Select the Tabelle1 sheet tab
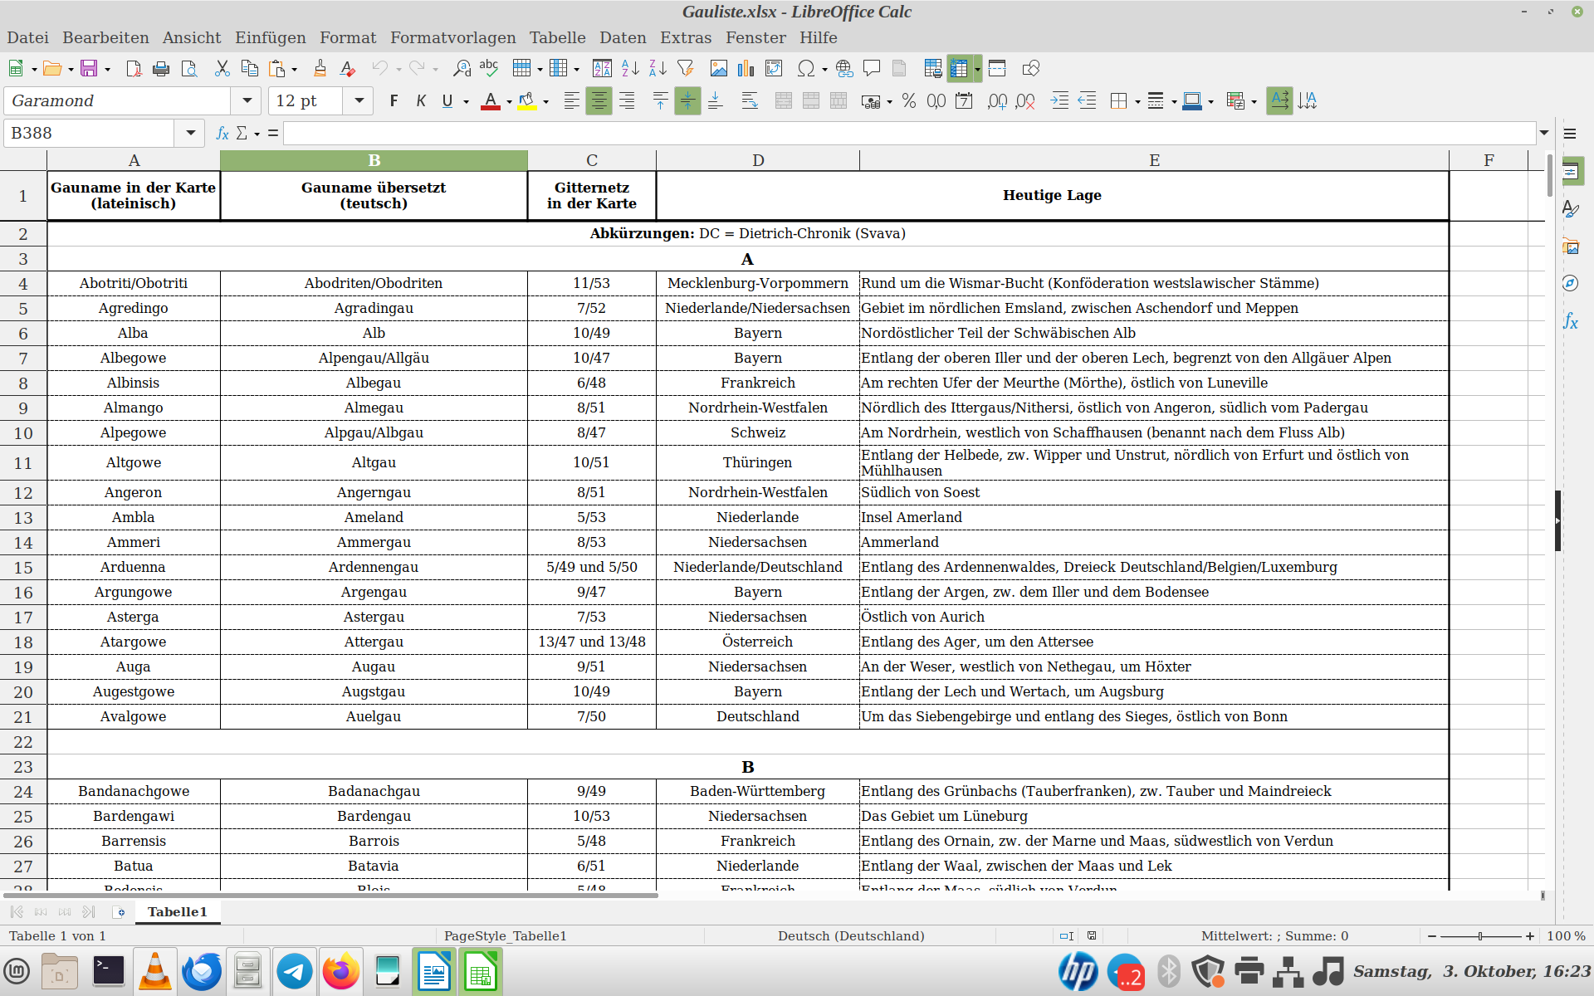The image size is (1594, 996). 178,911
